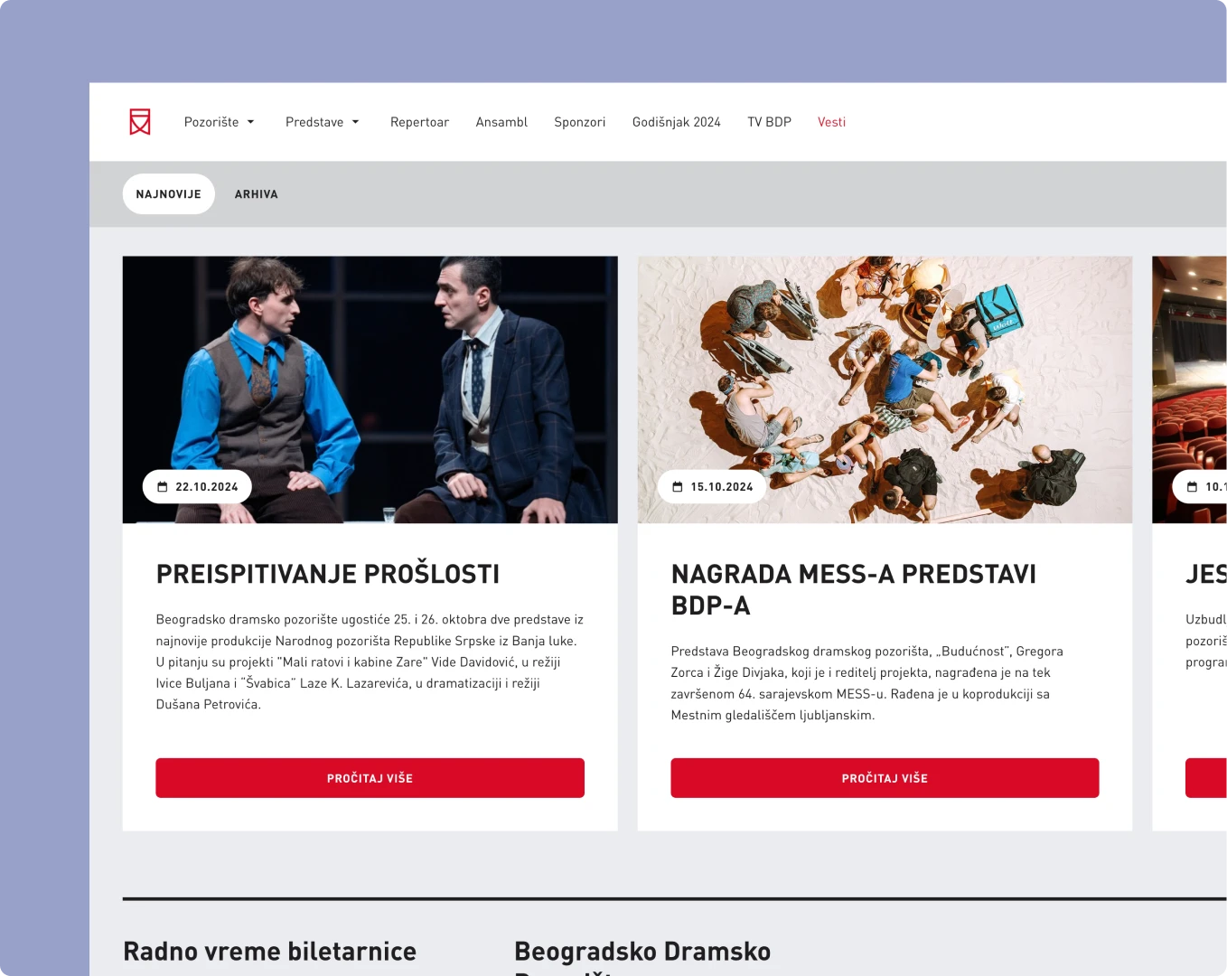Open the Repertoar page
This screenshot has width=1227, height=976.
(x=419, y=122)
